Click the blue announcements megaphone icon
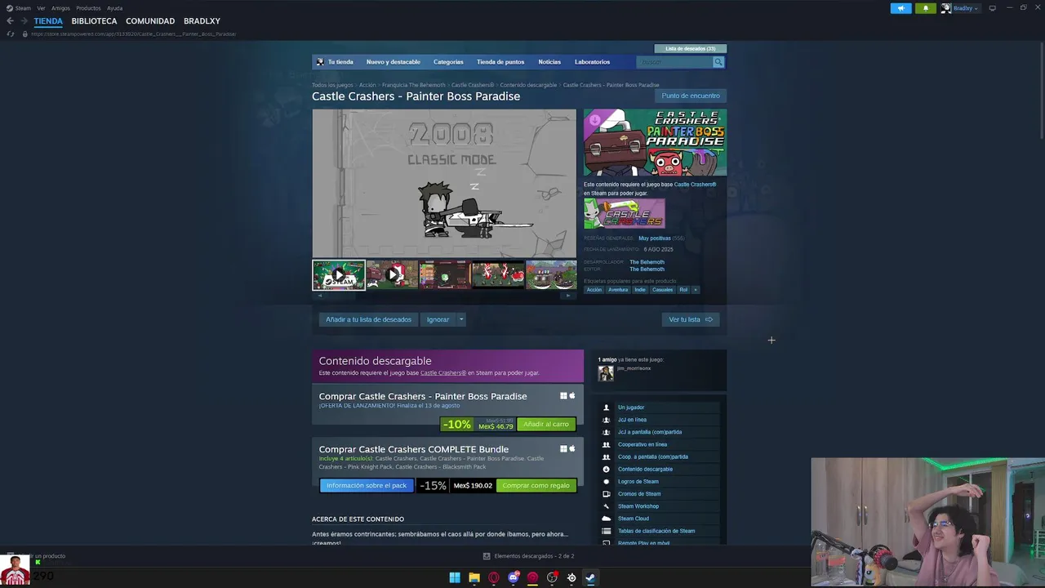This screenshot has height=588, width=1045. pos(900,8)
